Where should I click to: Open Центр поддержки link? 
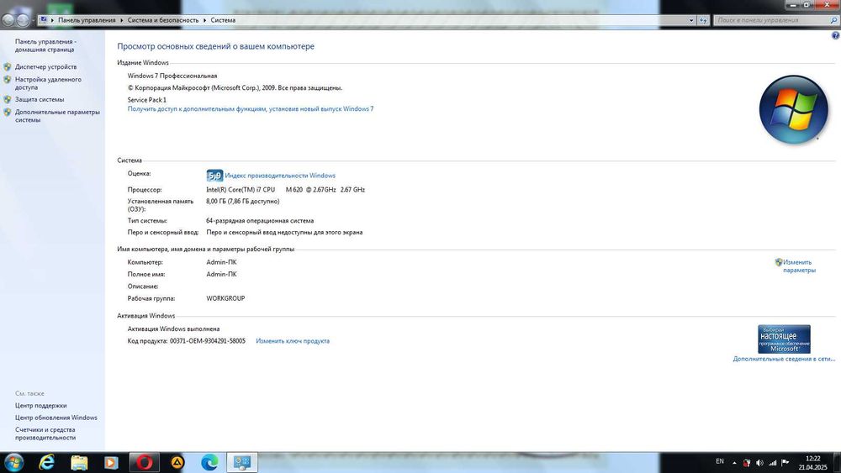[40, 406]
